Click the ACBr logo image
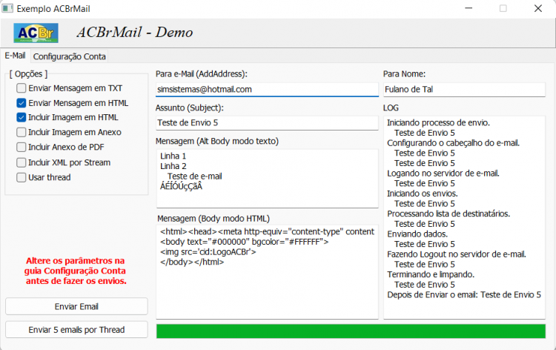 [36, 33]
